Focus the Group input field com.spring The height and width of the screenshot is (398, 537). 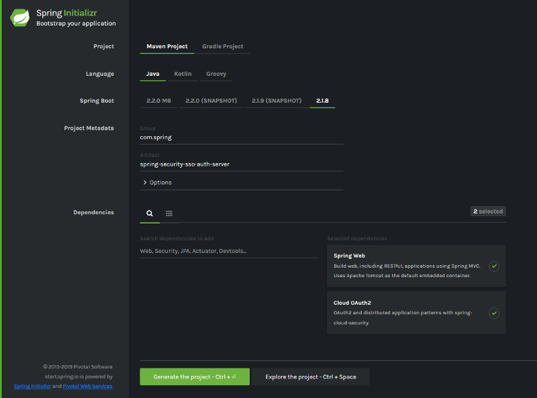[242, 138]
